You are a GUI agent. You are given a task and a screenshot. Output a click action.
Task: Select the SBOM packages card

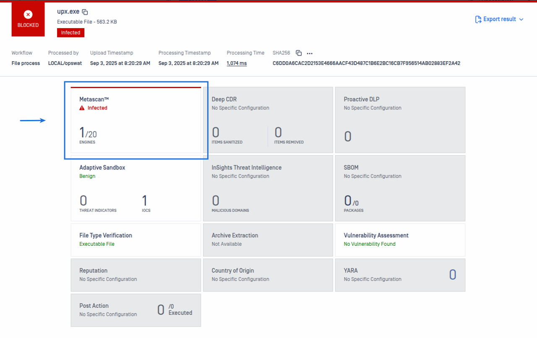pyautogui.click(x=400, y=188)
